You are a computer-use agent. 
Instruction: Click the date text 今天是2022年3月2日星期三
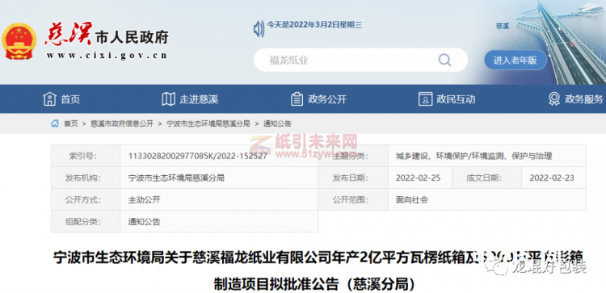(x=314, y=25)
